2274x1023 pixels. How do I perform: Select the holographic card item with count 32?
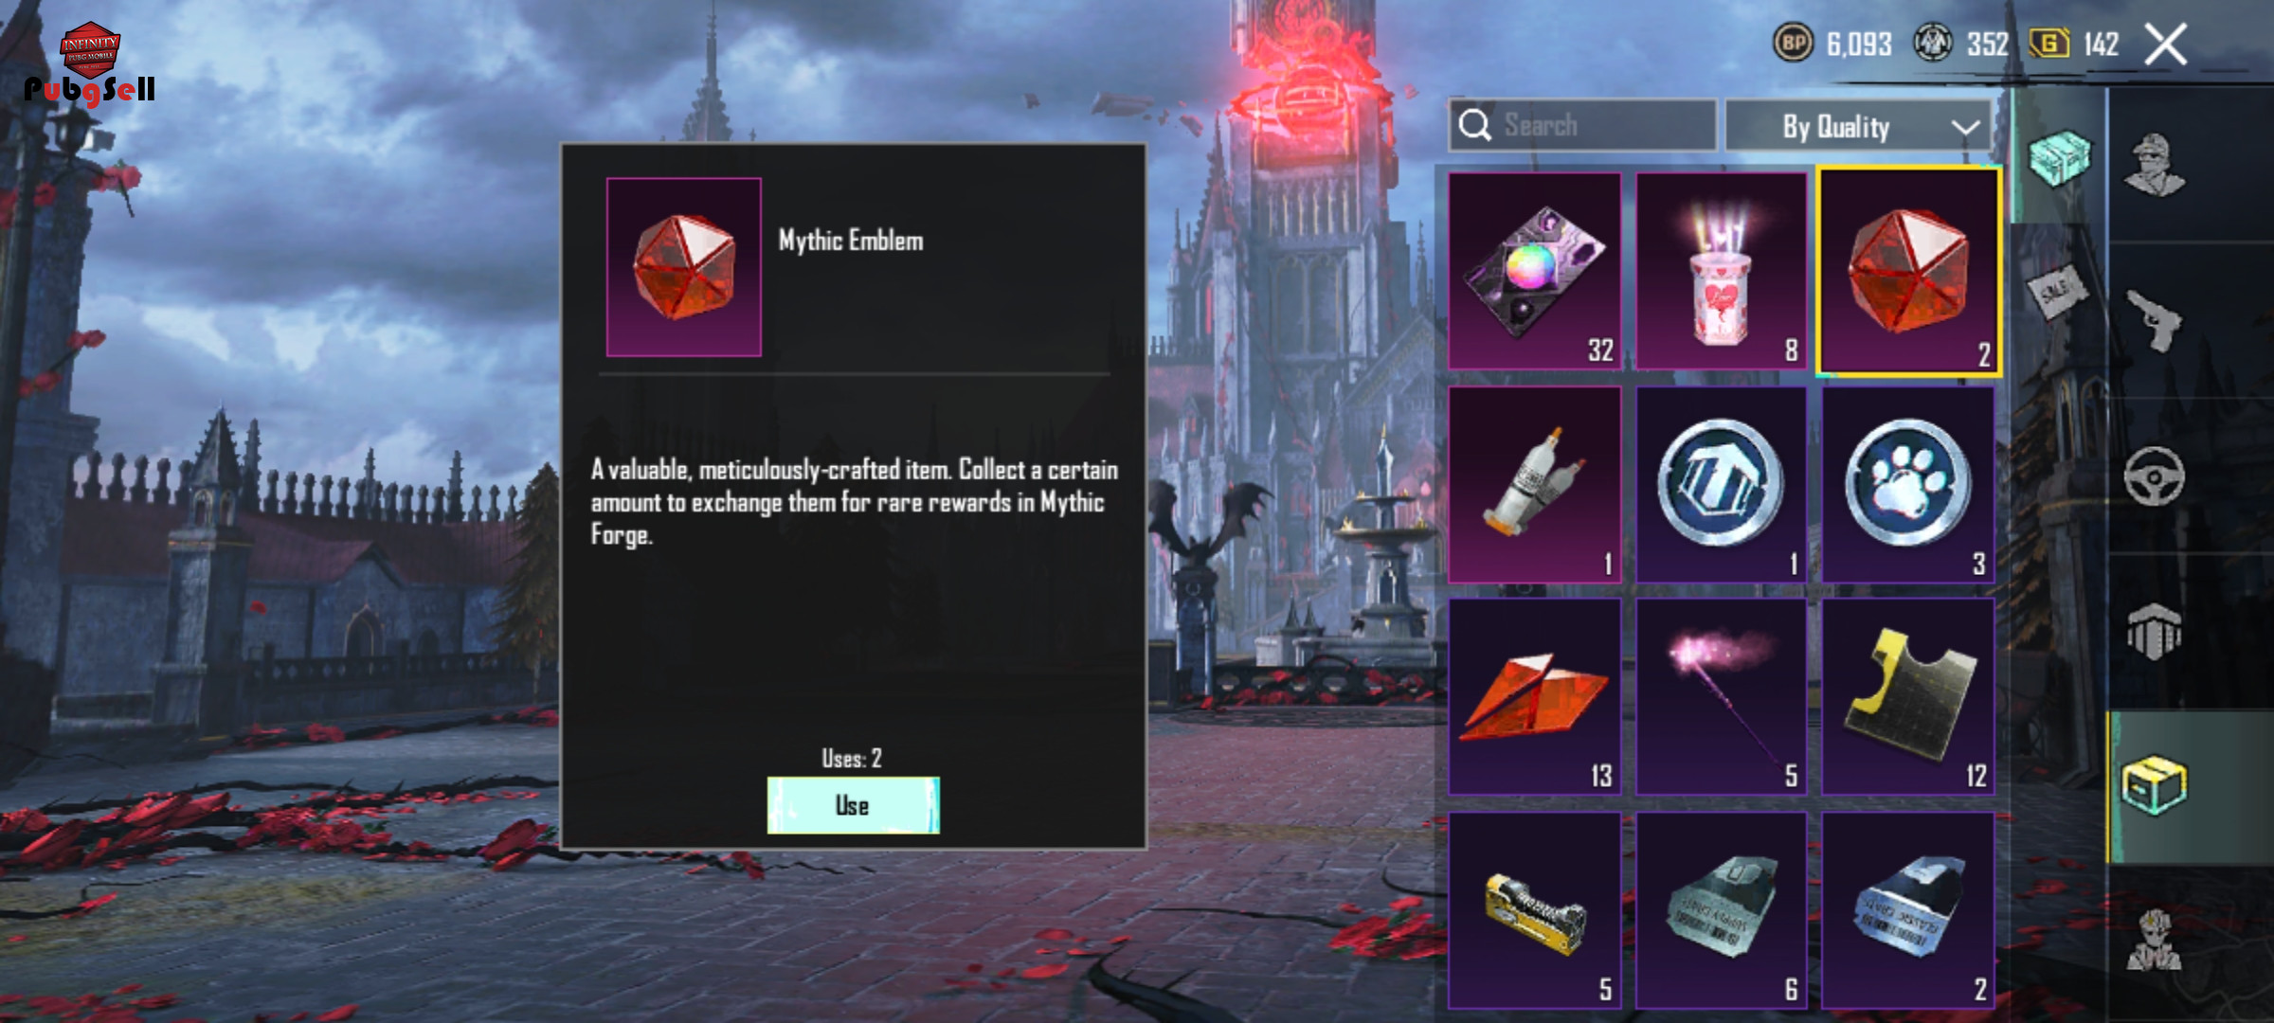pos(1535,271)
